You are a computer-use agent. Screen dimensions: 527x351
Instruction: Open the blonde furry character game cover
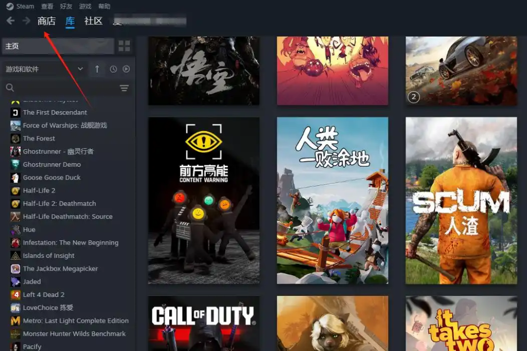(x=332, y=323)
